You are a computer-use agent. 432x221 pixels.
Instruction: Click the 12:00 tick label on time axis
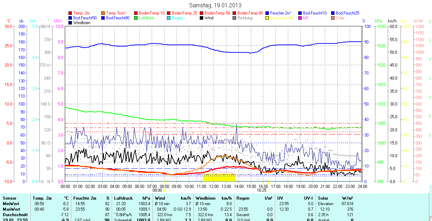[x=214, y=186]
